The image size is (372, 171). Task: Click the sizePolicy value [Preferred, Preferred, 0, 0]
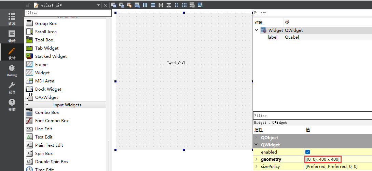tap(331, 167)
